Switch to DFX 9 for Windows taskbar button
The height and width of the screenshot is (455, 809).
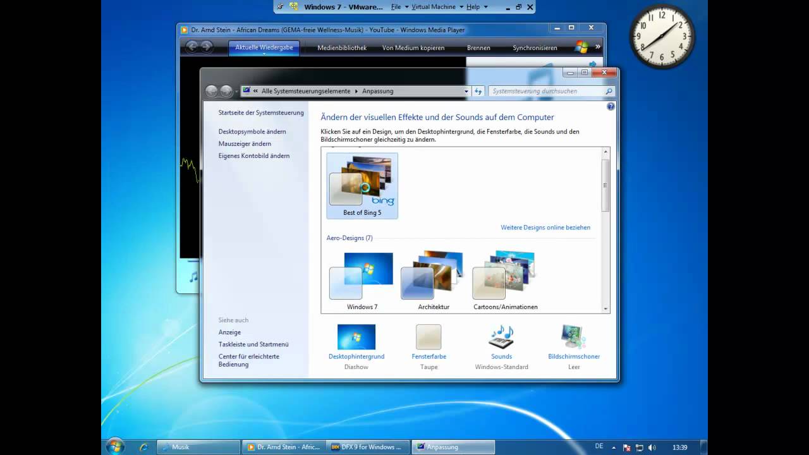coord(368,447)
